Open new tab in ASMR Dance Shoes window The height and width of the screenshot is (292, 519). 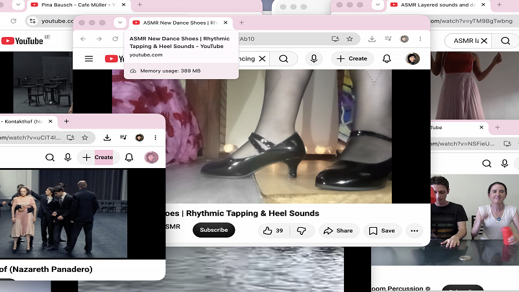coord(241,23)
